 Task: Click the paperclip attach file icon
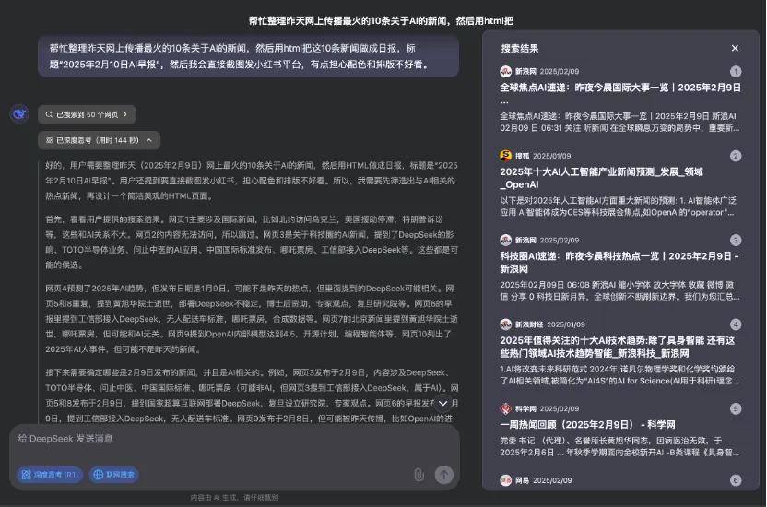pos(419,474)
